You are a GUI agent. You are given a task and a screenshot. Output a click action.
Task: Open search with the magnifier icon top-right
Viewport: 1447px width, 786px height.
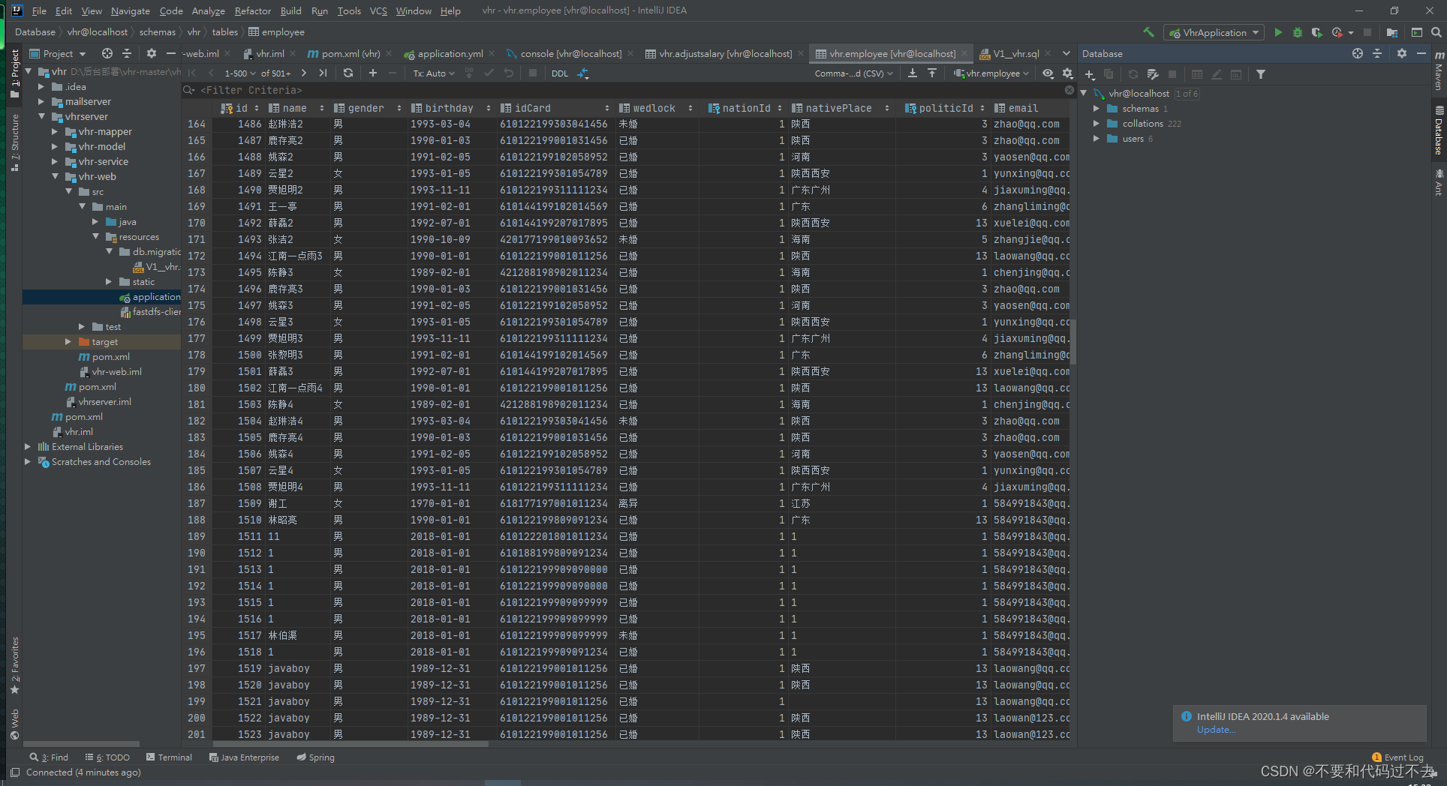tap(1437, 32)
